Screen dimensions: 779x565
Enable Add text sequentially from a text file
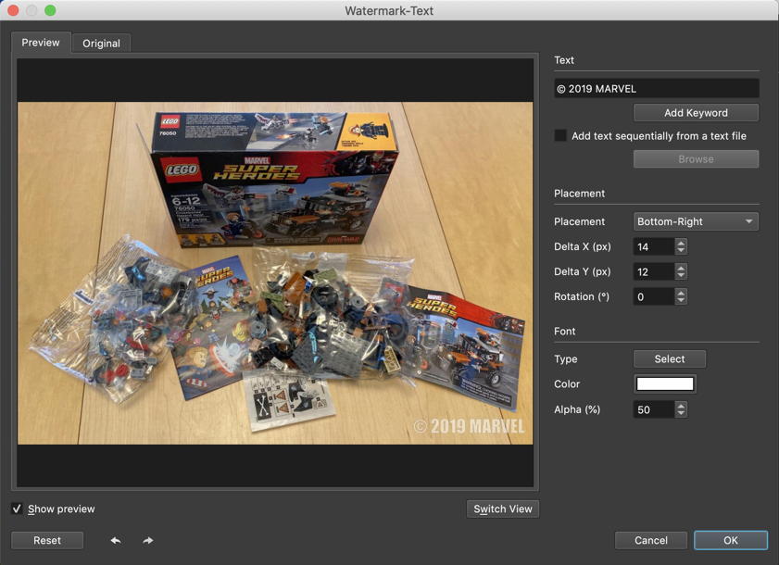[560, 135]
